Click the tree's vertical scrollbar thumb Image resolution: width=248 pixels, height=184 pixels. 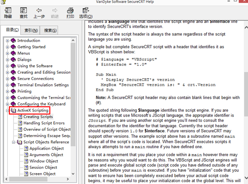click(73, 94)
